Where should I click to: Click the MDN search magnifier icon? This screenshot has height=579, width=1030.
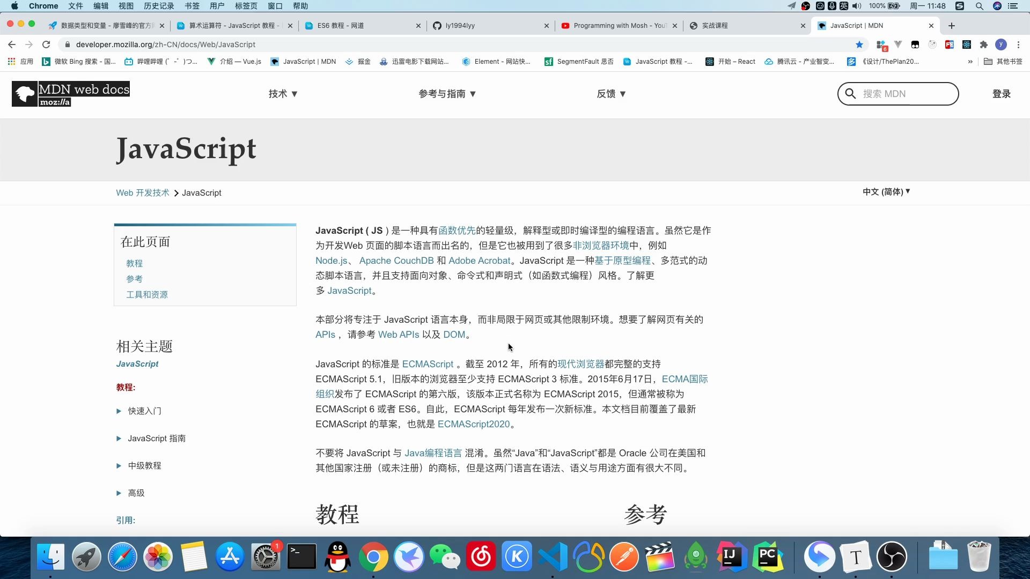[x=850, y=94]
